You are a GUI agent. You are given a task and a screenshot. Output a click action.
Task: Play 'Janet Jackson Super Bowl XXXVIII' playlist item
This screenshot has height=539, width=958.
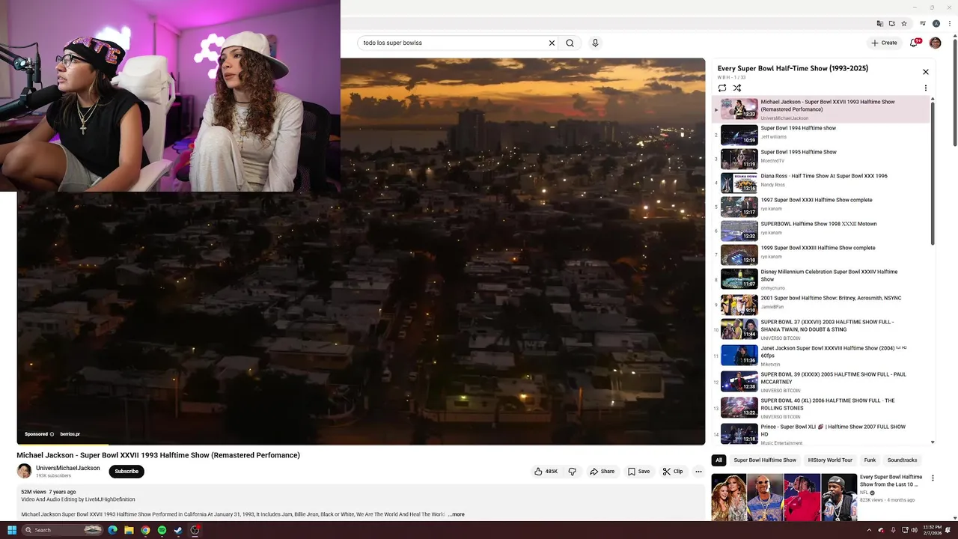[821, 356]
